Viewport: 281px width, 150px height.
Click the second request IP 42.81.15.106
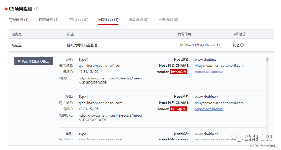click(89, 109)
